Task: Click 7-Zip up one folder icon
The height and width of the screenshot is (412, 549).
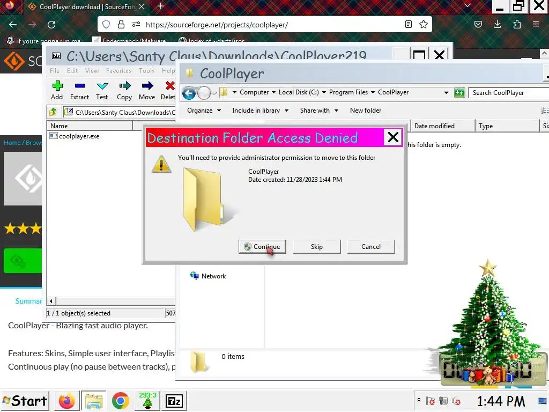Action: 53,112
